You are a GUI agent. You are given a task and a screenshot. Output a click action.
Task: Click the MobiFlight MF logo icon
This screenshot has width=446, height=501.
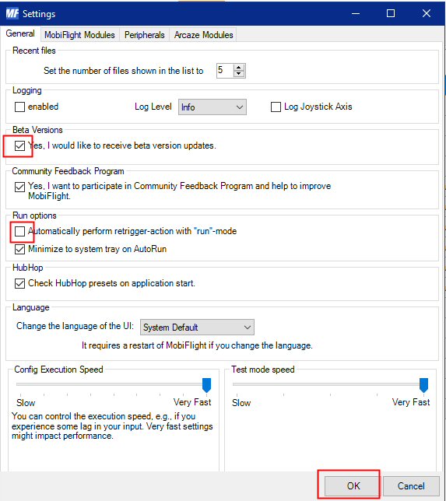12,13
